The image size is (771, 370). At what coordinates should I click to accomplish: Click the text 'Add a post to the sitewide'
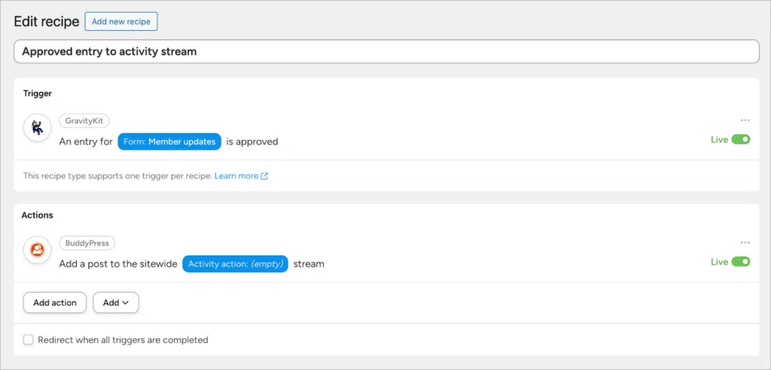(x=118, y=264)
